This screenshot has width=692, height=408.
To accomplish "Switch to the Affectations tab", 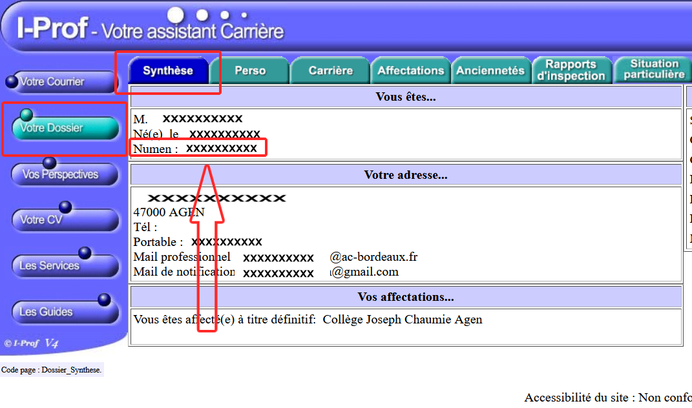I will (x=411, y=70).
